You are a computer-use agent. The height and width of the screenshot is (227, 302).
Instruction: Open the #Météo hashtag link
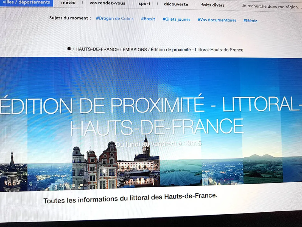click(250, 21)
